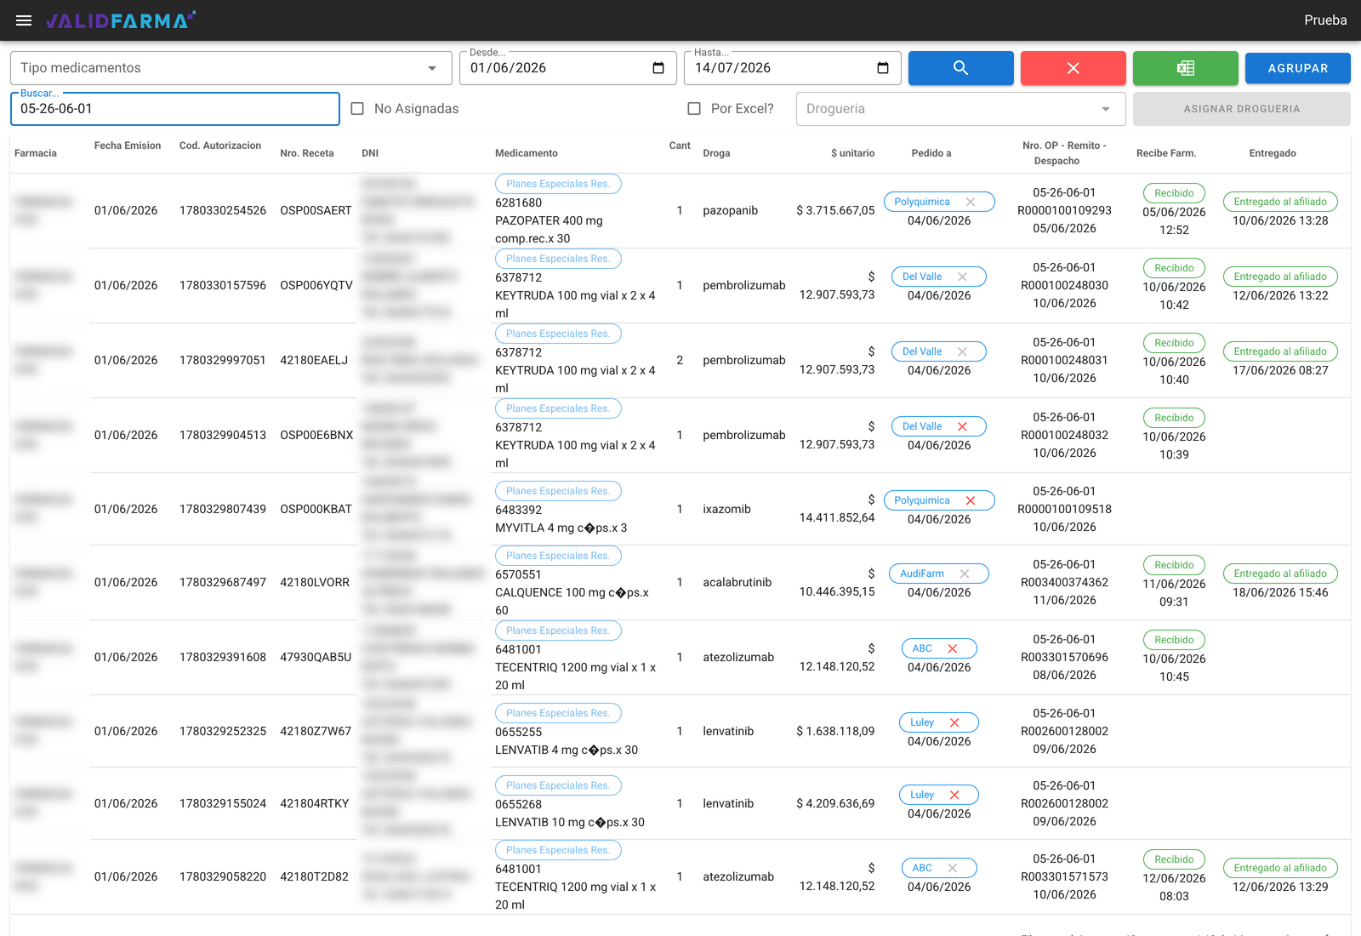Sort by Nro. Receta column header
Screen dimensions: 1361x936
[307, 153]
